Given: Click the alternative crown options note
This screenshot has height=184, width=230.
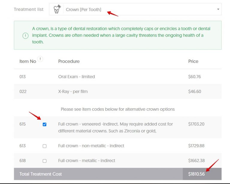Looking at the screenshot, I should point(118,109).
